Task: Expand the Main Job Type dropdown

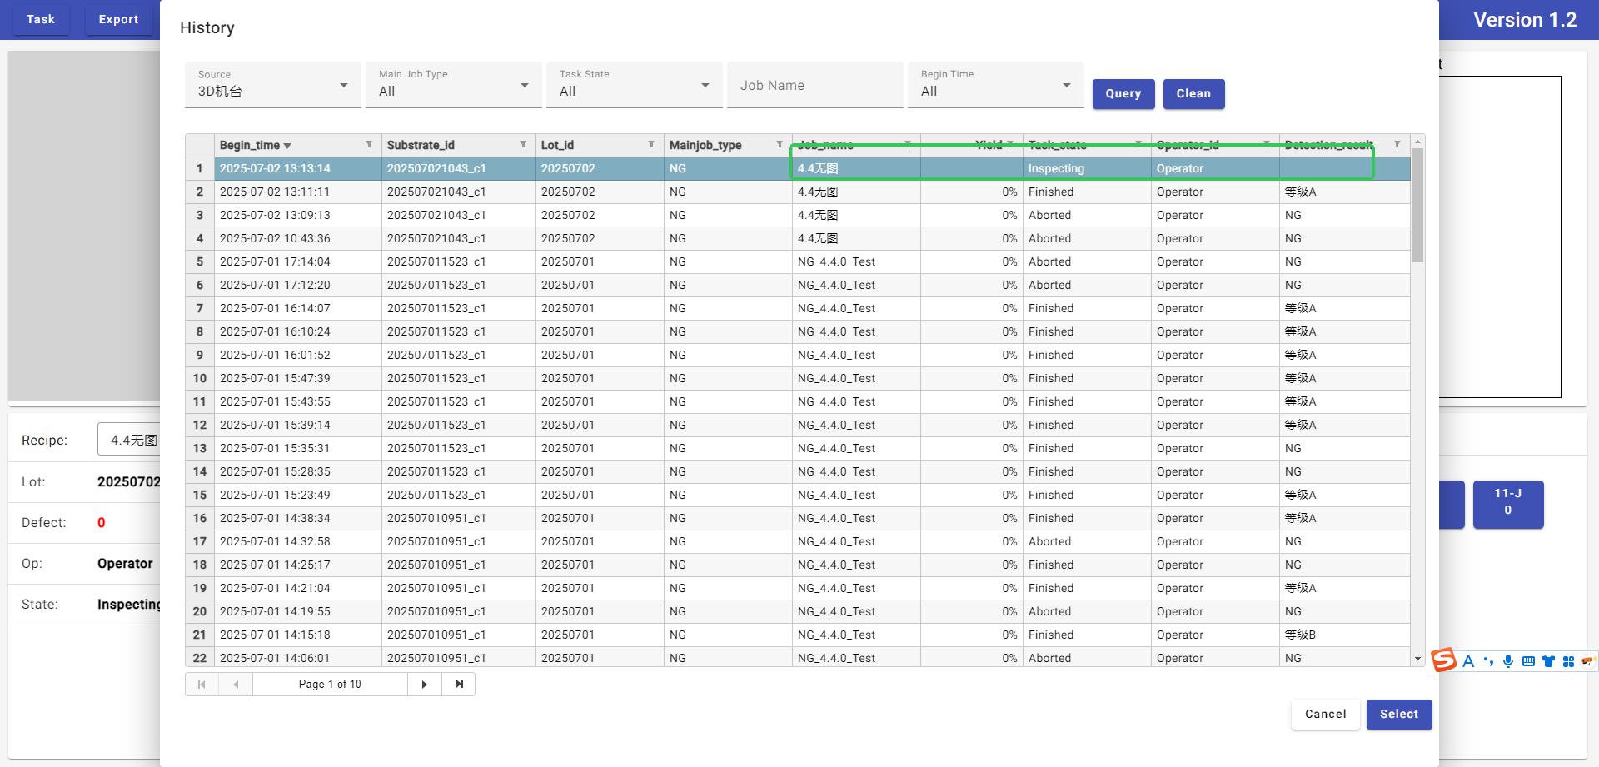Action: tap(454, 86)
